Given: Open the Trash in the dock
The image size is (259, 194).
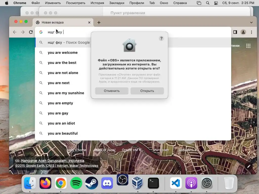Looking at the screenshot, I should coord(229,183).
